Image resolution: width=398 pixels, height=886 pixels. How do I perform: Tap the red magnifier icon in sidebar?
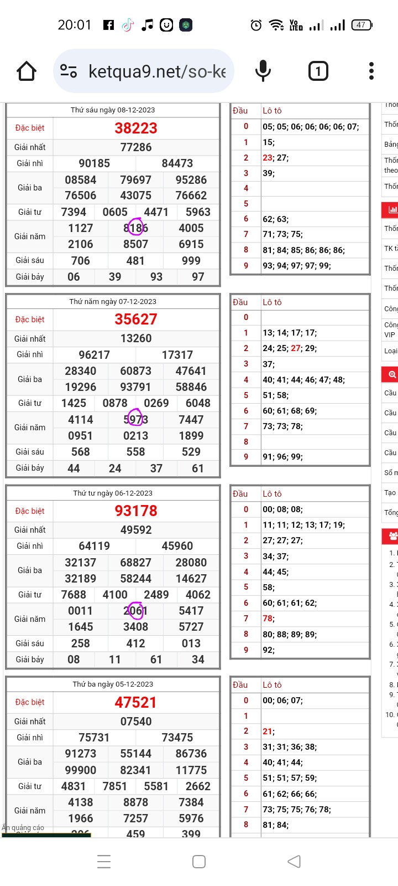(392, 375)
